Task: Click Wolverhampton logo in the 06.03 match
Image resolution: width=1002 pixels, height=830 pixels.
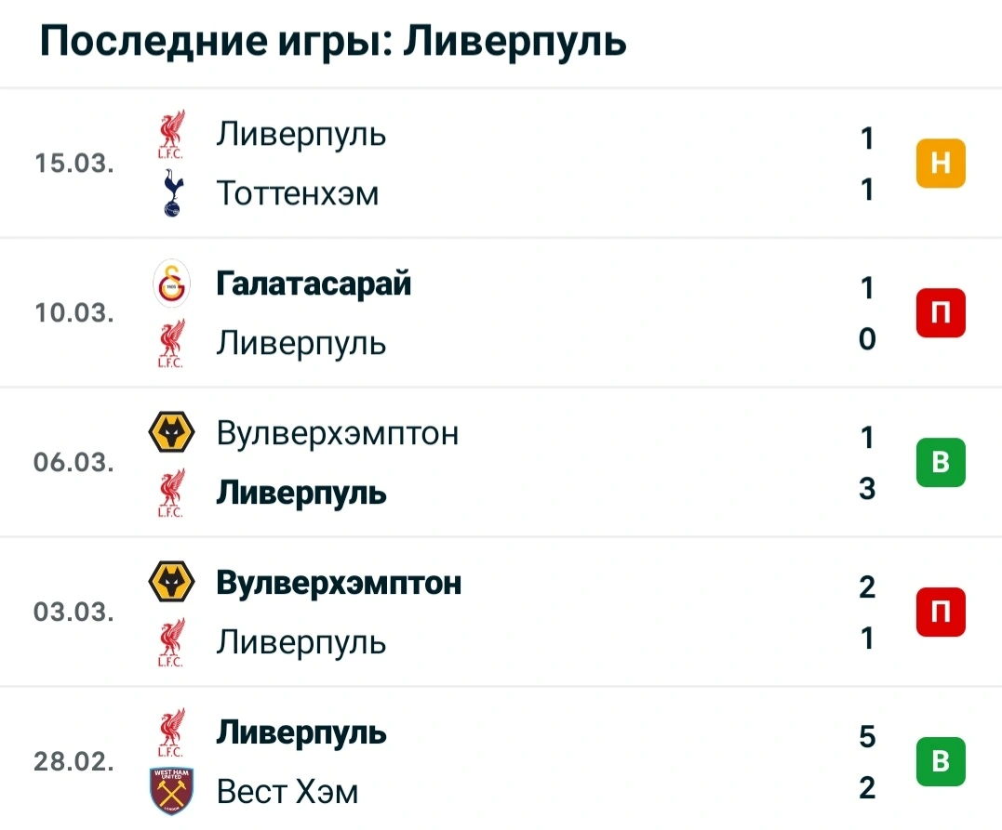Action: 171,434
